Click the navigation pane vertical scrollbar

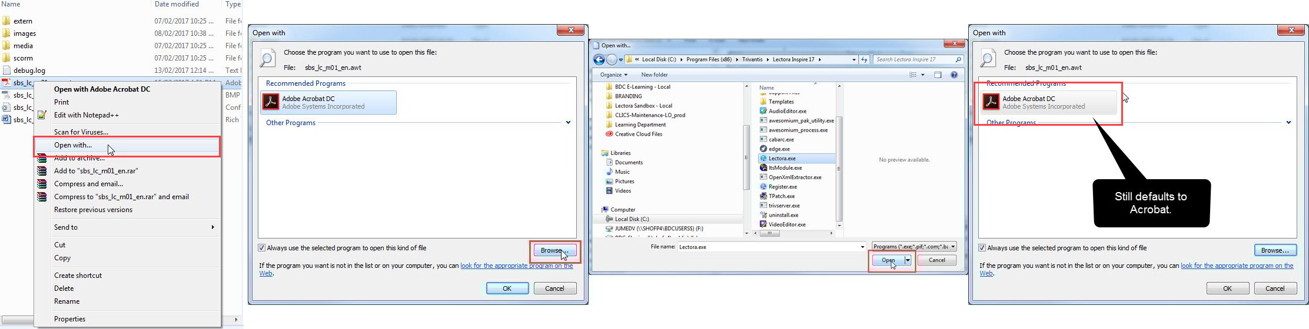747,159
